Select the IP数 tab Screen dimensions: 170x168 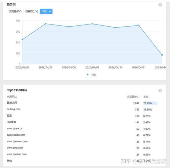tap(46, 11)
